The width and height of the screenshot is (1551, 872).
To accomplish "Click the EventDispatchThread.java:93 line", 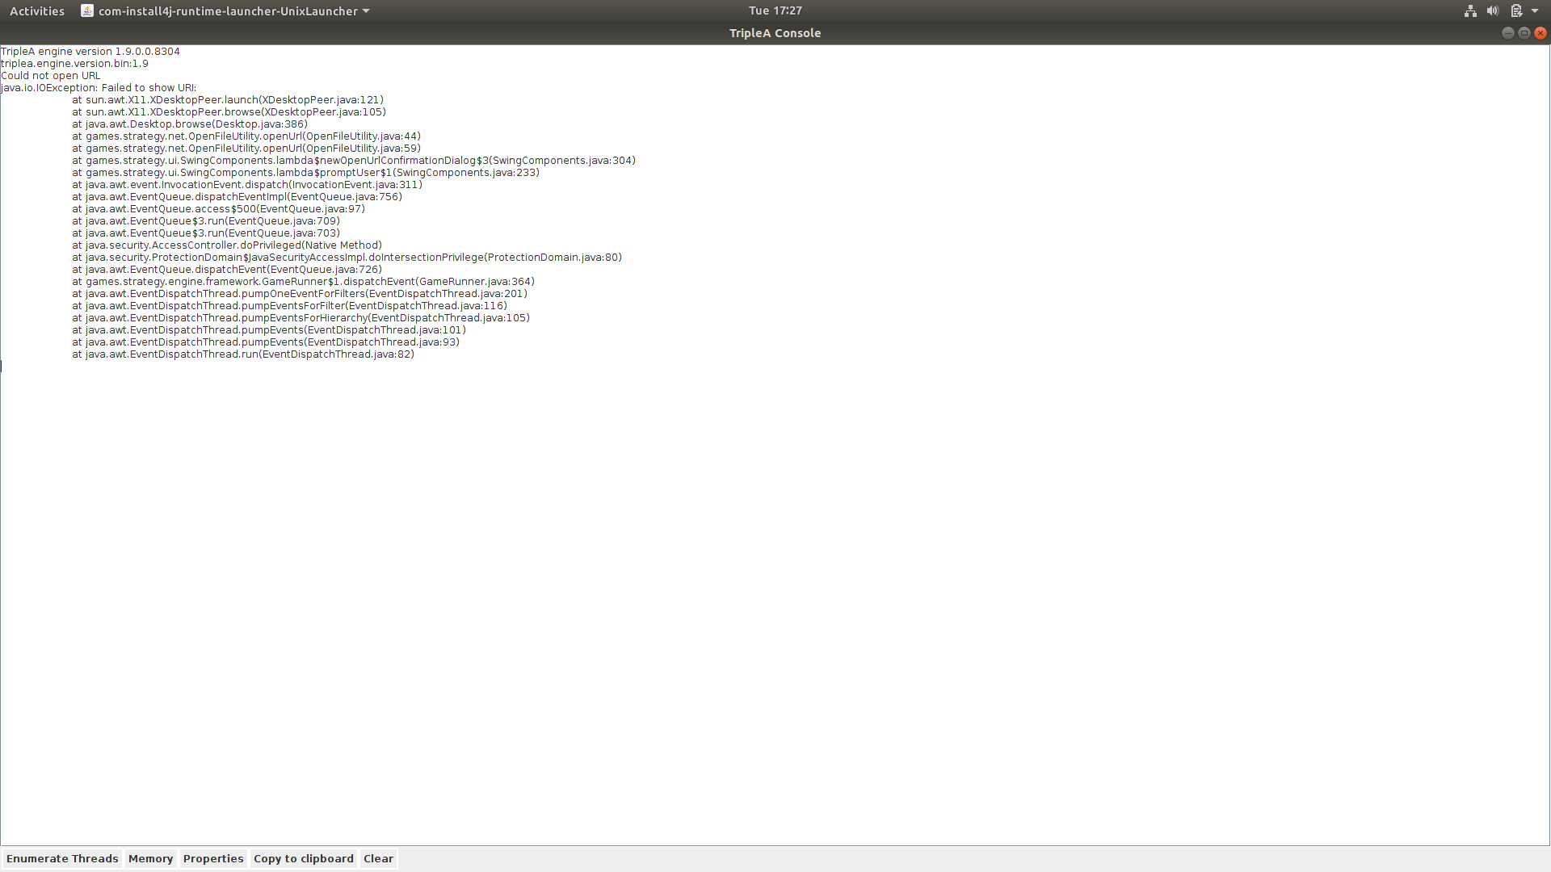I will pos(266,342).
